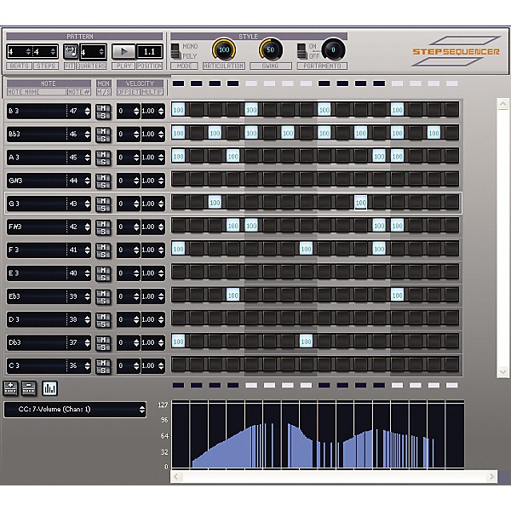This screenshot has height=511, width=511.
Task: Click the first step indicator above the grid
Action: (x=178, y=83)
